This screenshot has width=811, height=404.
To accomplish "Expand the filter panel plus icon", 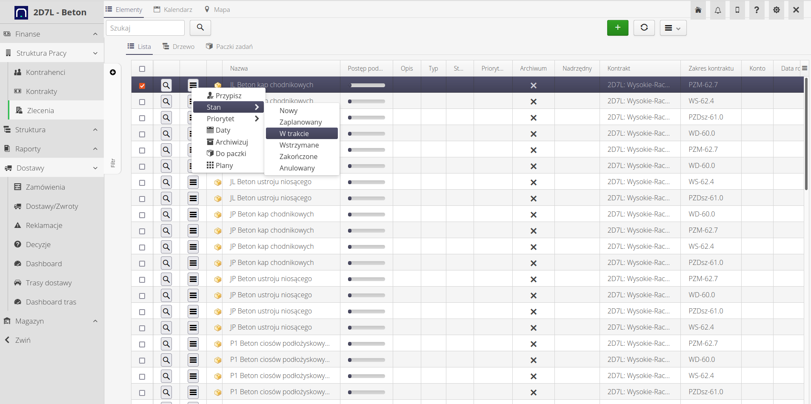I will 113,72.
